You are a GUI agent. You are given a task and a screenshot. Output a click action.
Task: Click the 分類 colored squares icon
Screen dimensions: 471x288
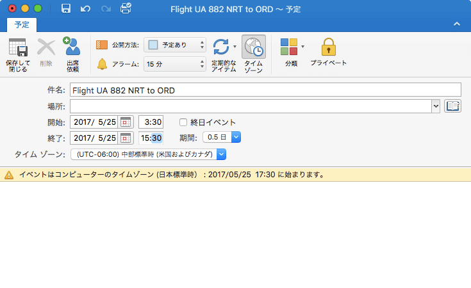pos(289,47)
